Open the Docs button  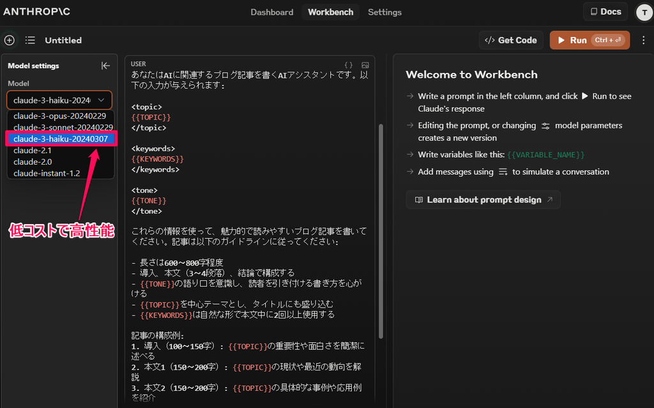click(605, 11)
